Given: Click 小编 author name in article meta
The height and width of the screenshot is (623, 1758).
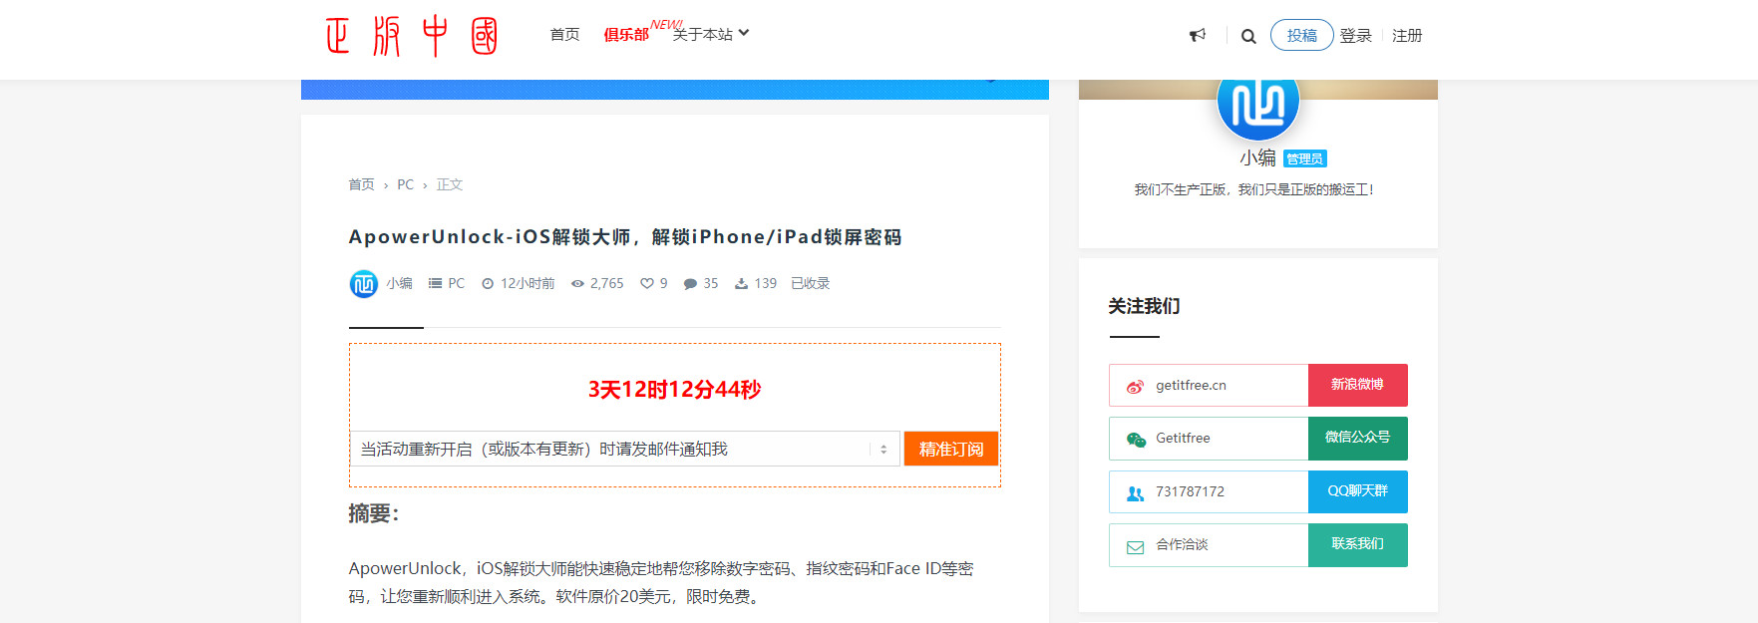Looking at the screenshot, I should (400, 284).
